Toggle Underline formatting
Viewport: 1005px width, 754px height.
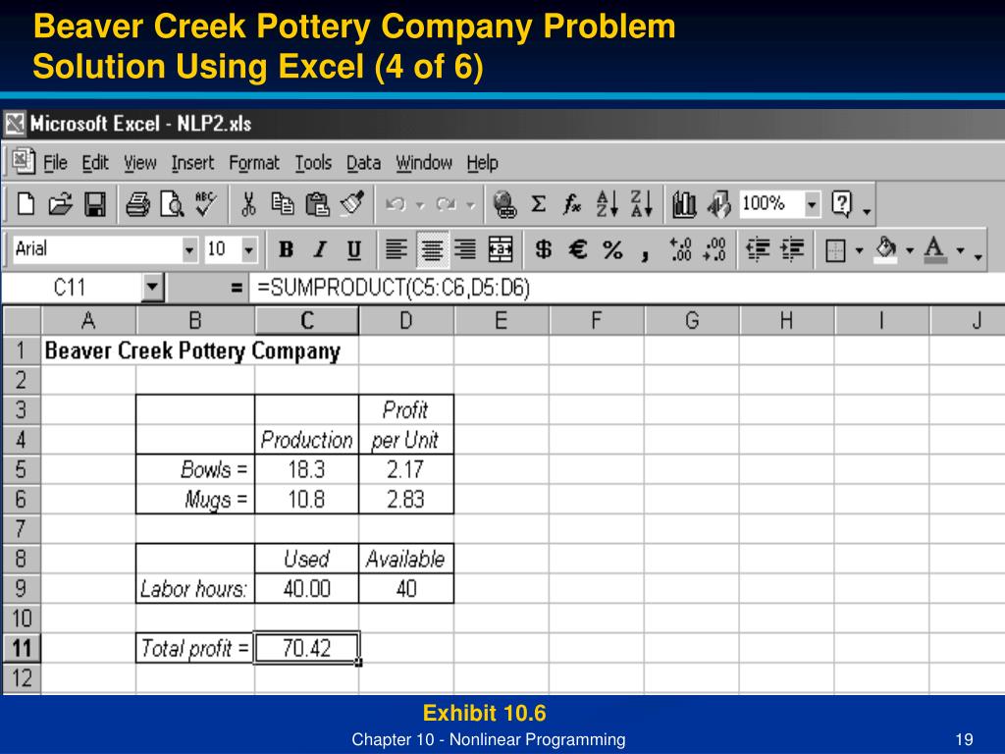[x=353, y=249]
